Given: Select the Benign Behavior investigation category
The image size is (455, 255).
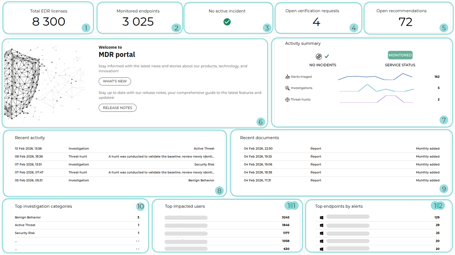Looking at the screenshot, I should tap(28, 217).
